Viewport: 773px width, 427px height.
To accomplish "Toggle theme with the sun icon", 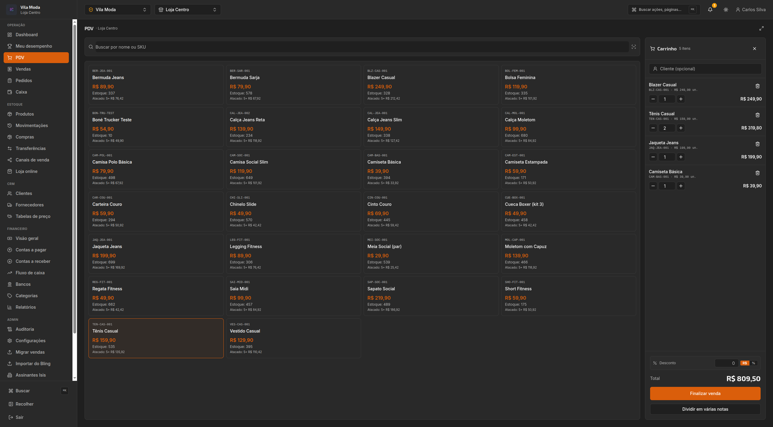I will coord(726,10).
